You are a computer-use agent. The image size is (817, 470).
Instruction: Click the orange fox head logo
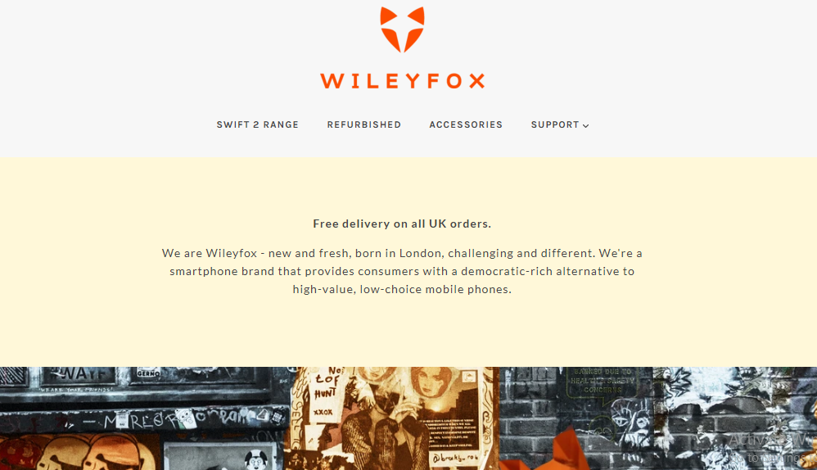[x=402, y=29]
